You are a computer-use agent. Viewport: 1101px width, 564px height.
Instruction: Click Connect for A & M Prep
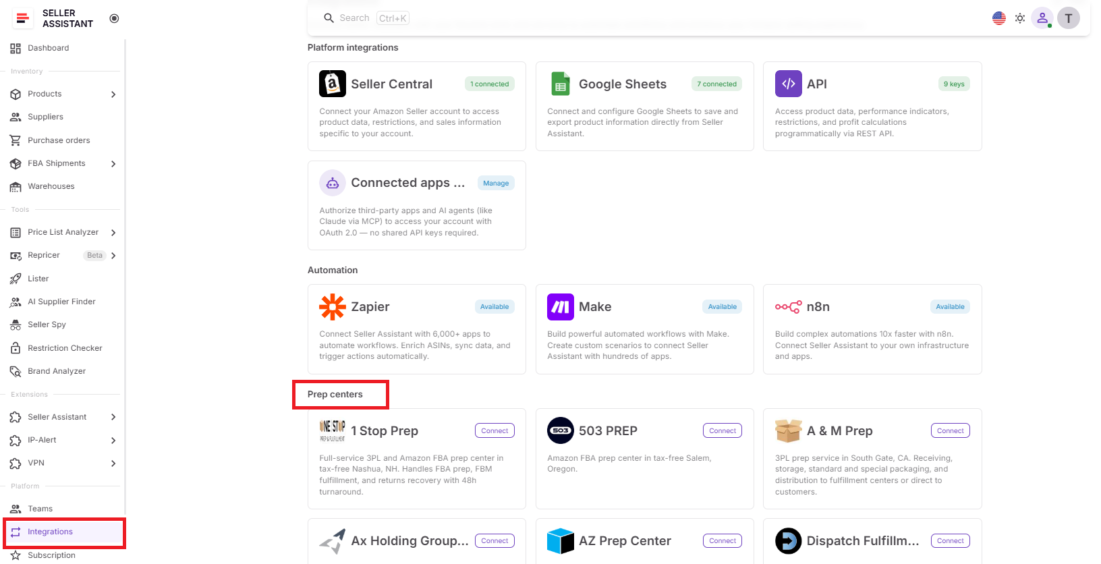tap(951, 430)
